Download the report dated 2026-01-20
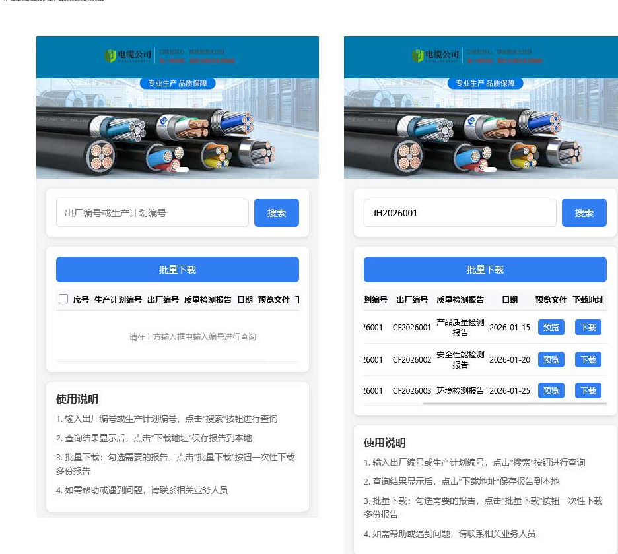618x554 pixels. click(588, 359)
